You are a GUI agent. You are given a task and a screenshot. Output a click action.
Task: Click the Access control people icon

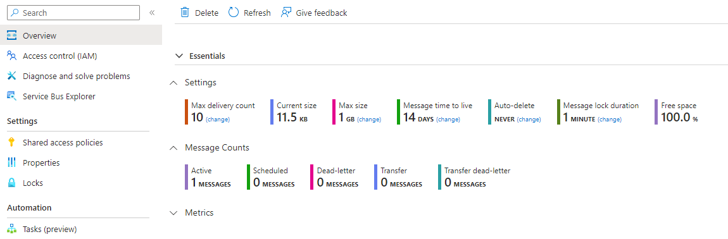click(x=12, y=56)
